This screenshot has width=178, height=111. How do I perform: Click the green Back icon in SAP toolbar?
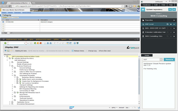point(35,43)
